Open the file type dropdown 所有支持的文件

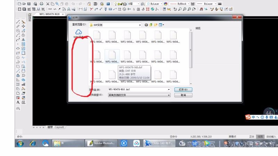[169, 95]
